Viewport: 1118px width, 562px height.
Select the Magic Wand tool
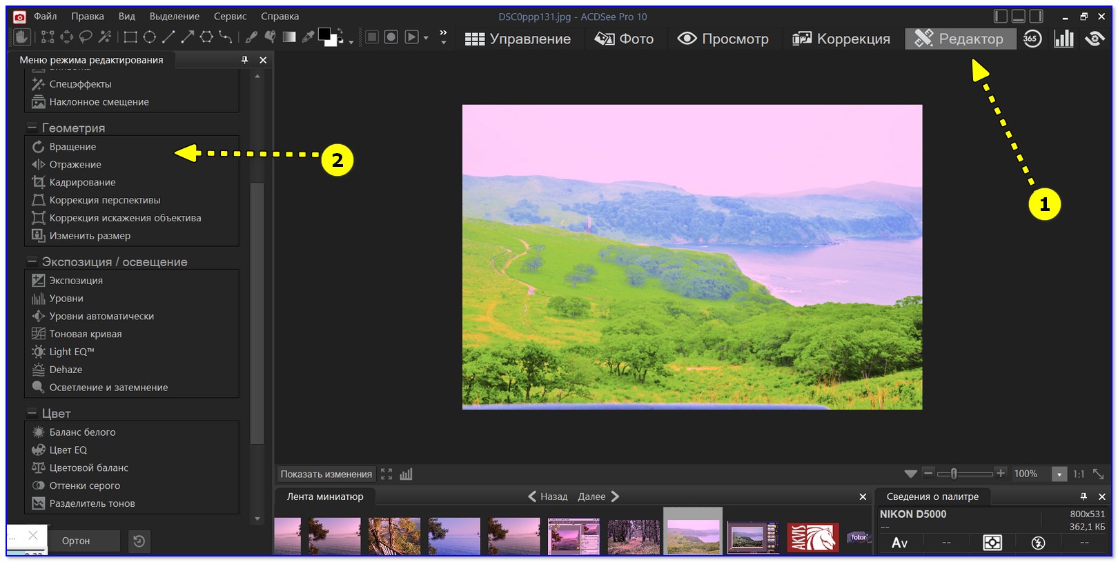tap(105, 37)
